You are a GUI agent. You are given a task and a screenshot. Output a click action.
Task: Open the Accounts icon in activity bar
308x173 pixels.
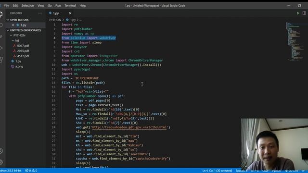[x=1, y=151]
